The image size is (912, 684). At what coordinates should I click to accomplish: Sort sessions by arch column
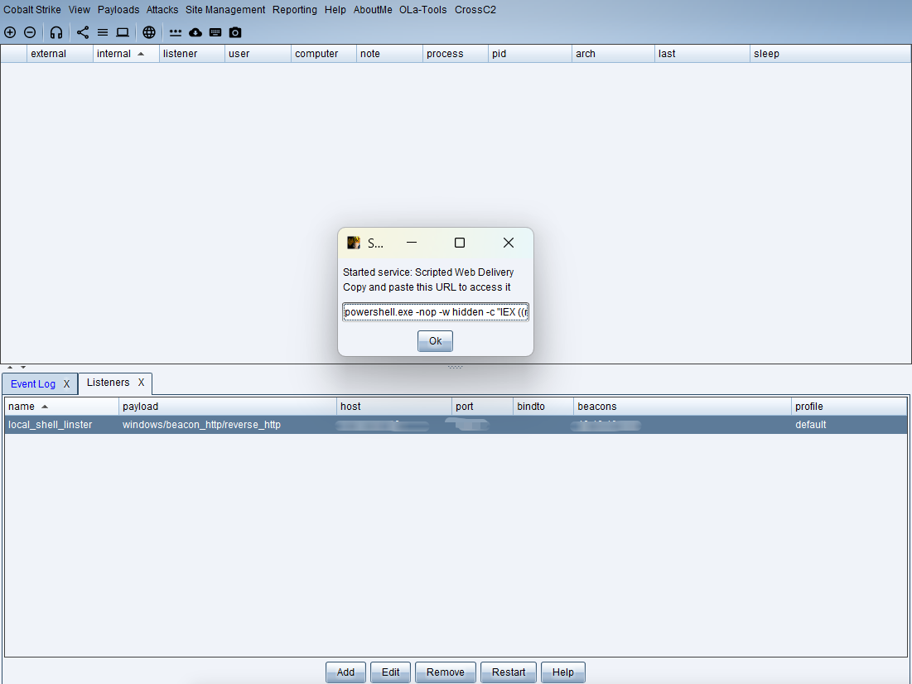click(x=613, y=54)
